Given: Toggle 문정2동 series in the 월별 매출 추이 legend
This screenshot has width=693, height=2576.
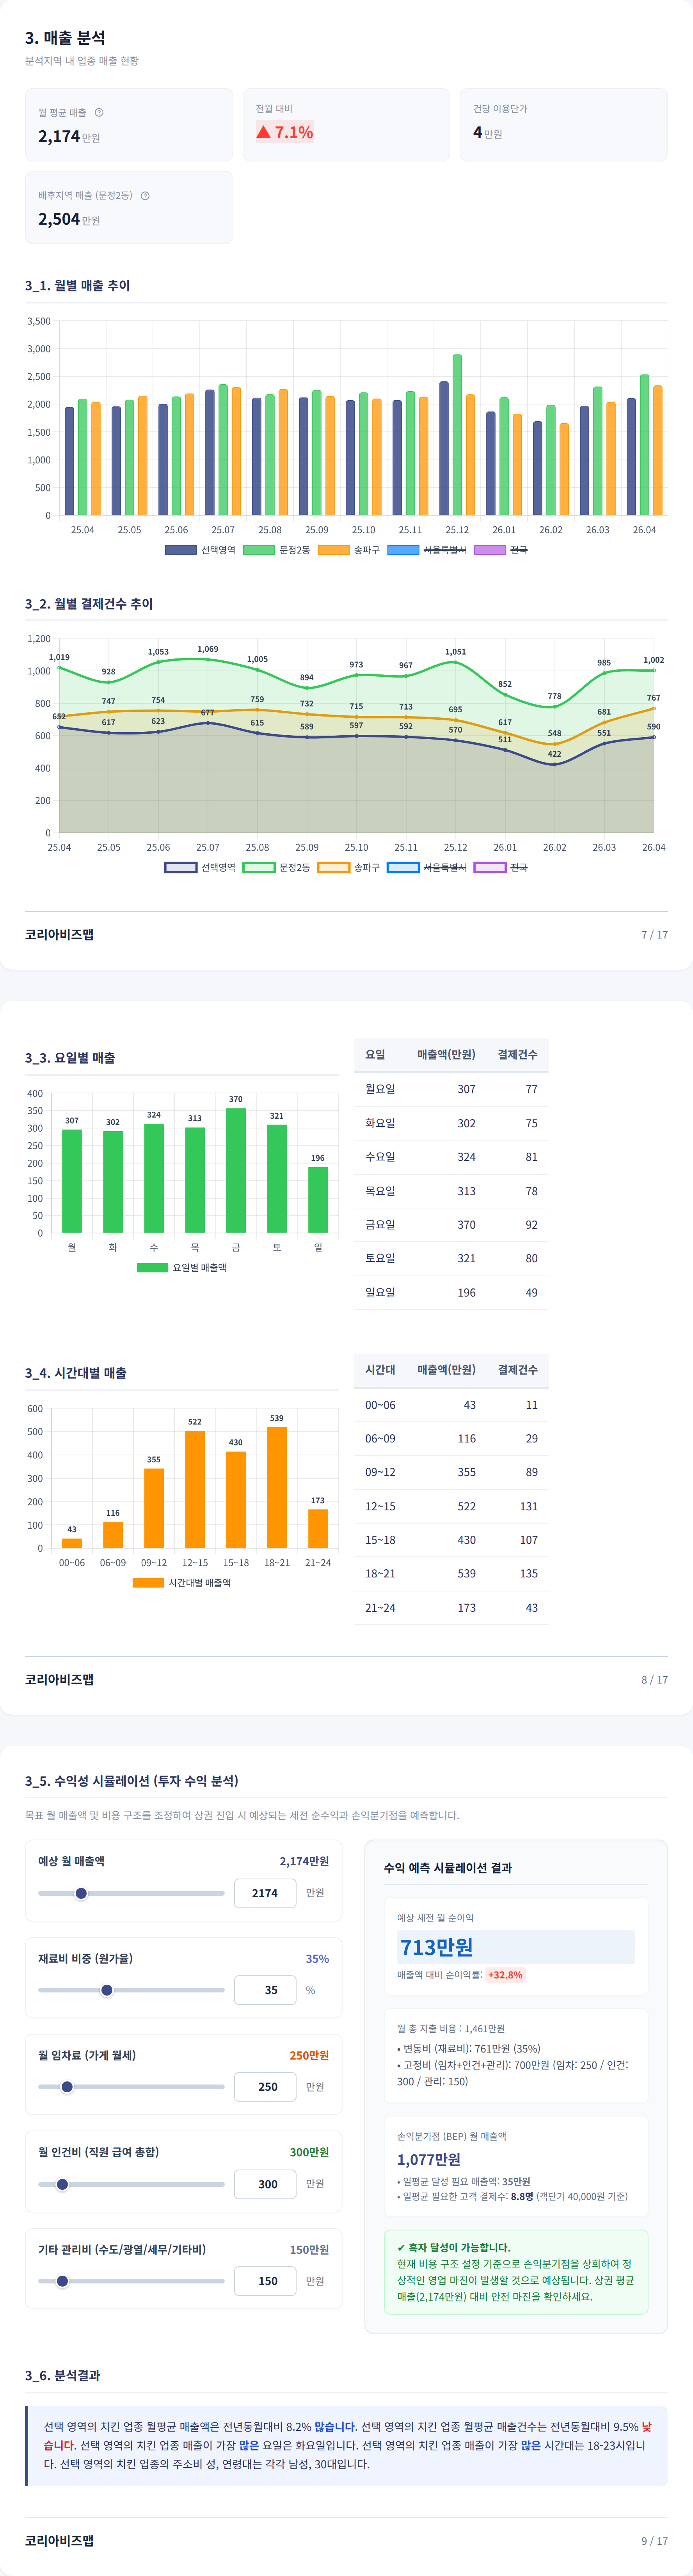Looking at the screenshot, I should pyautogui.click(x=277, y=550).
